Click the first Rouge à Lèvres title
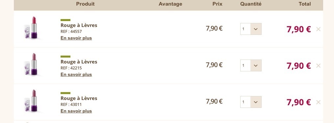Image resolution: width=334 pixels, height=123 pixels. pos(79,25)
